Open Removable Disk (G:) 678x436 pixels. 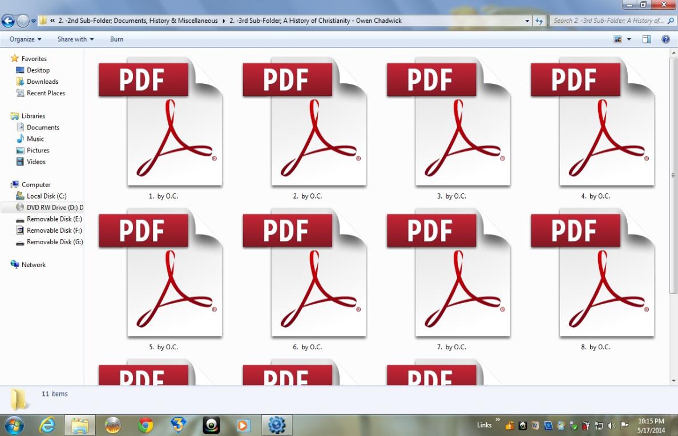pyautogui.click(x=49, y=242)
